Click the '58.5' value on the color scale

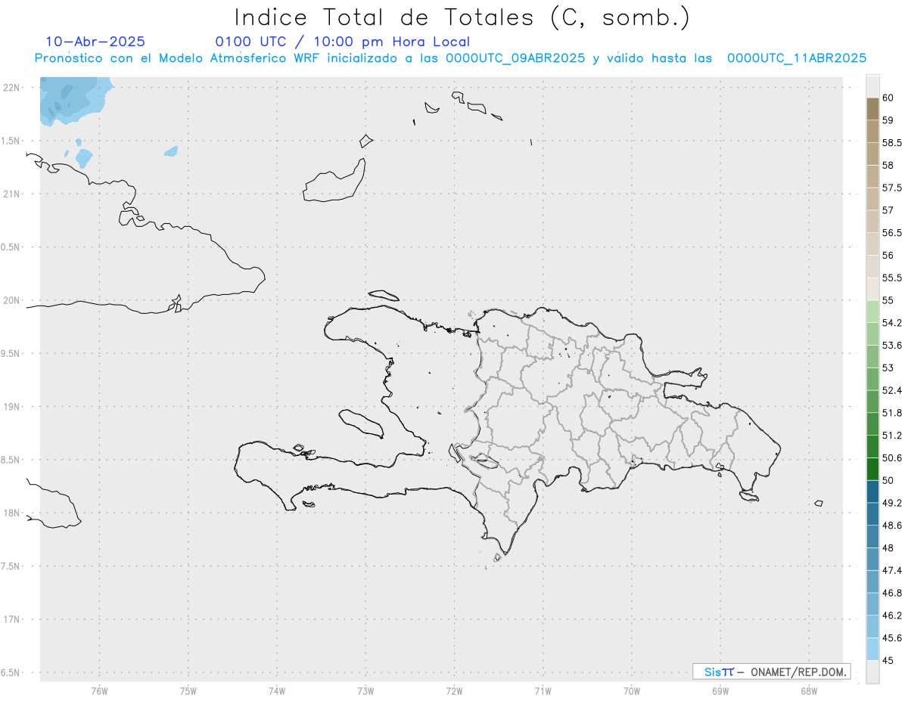click(891, 143)
